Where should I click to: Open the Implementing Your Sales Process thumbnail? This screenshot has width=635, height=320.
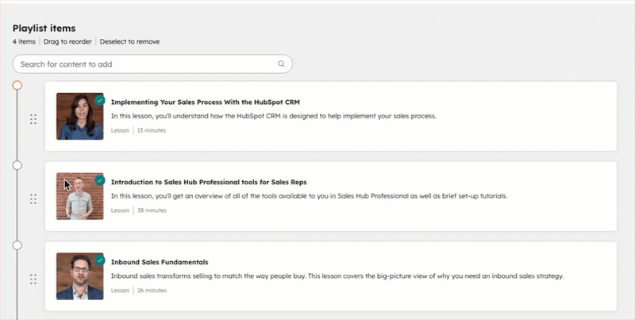[78, 117]
